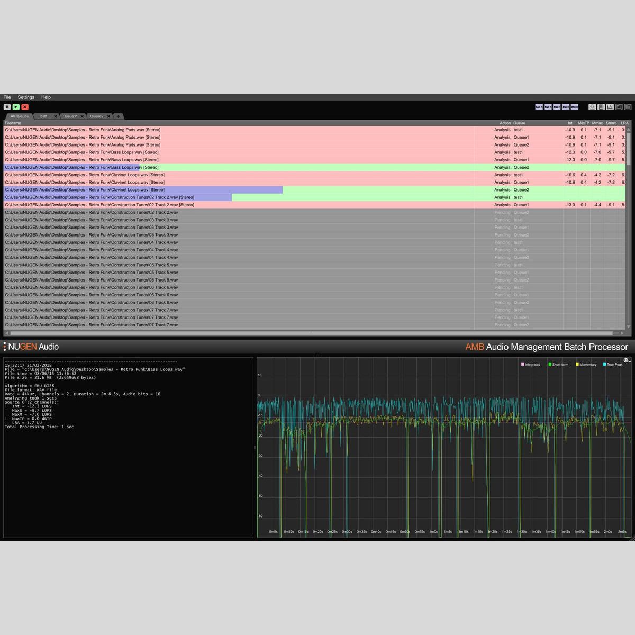The height and width of the screenshot is (635, 635).
Task: Select the Analog Pads.wav row in Queue2
Action: [x=314, y=144]
